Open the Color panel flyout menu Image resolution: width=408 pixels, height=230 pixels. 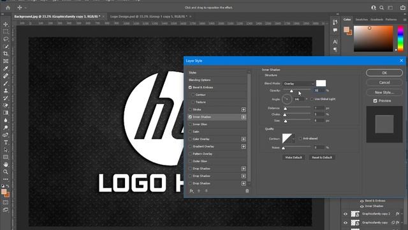click(405, 20)
